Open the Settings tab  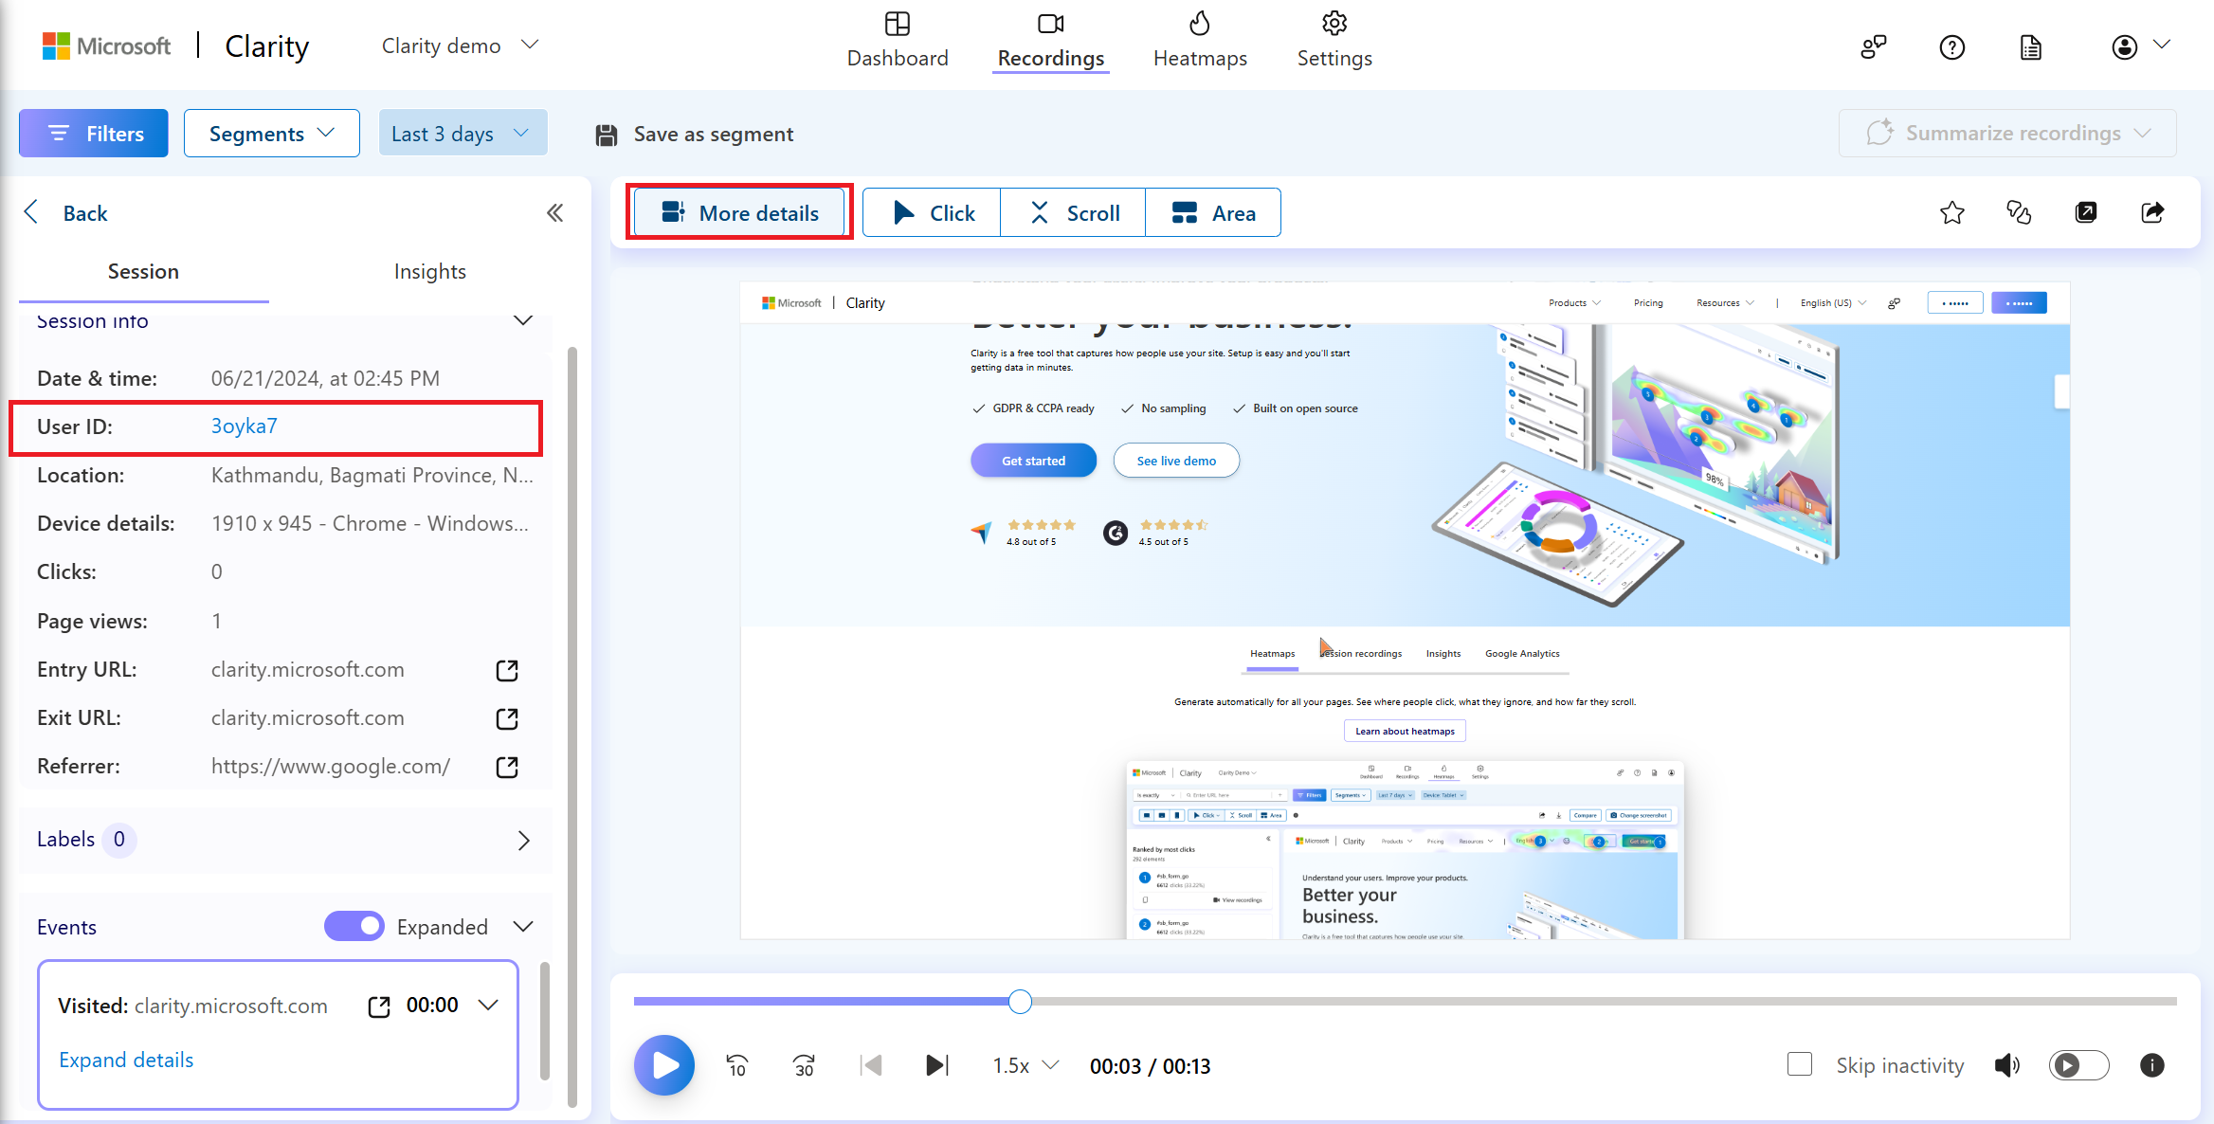(1334, 40)
